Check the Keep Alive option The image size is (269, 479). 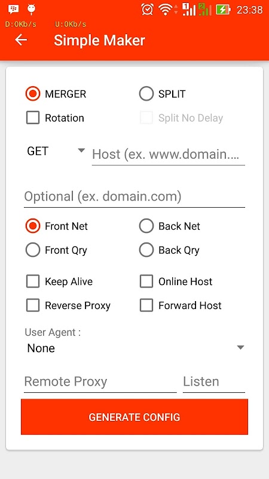click(59, 281)
